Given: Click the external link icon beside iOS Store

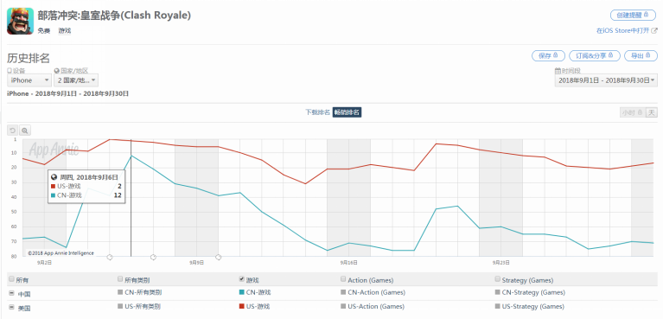Looking at the screenshot, I should (x=654, y=30).
